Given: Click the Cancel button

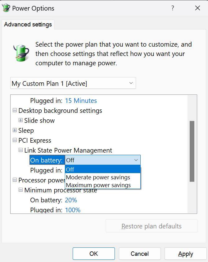Looking at the screenshot, I should [x=140, y=254].
